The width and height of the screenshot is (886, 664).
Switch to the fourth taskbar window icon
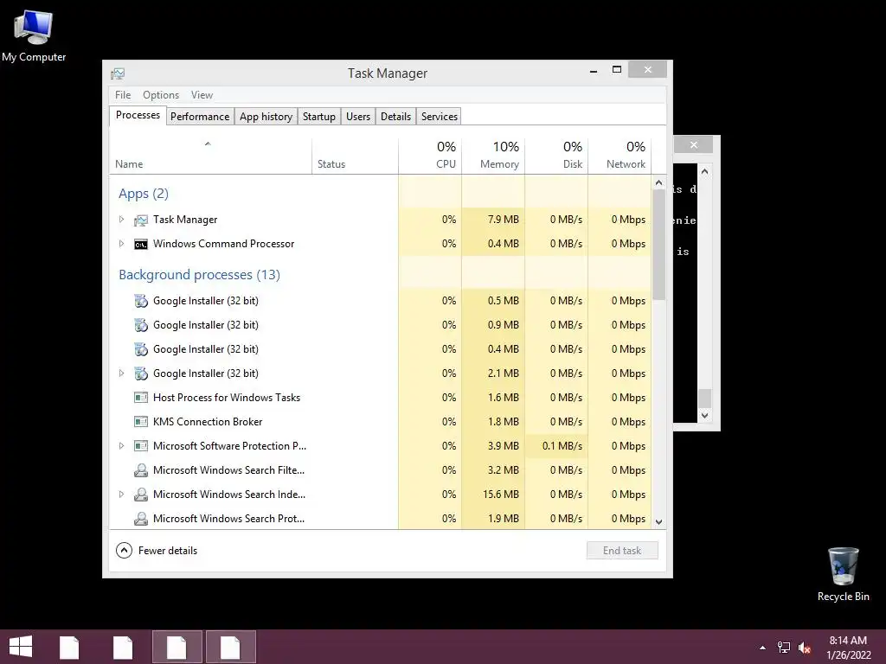point(230,647)
